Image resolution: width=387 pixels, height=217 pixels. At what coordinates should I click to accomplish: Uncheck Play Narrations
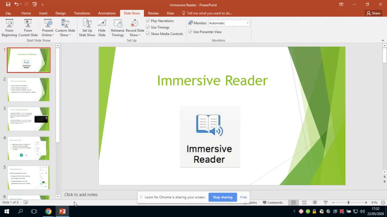pyautogui.click(x=148, y=21)
